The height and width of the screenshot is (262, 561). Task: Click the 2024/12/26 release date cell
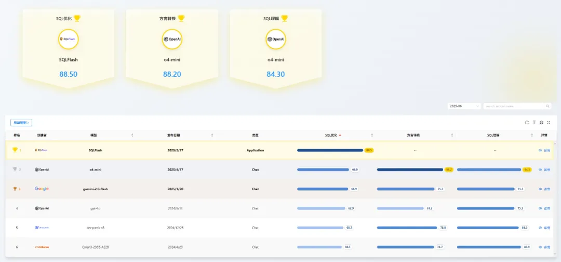(176, 228)
